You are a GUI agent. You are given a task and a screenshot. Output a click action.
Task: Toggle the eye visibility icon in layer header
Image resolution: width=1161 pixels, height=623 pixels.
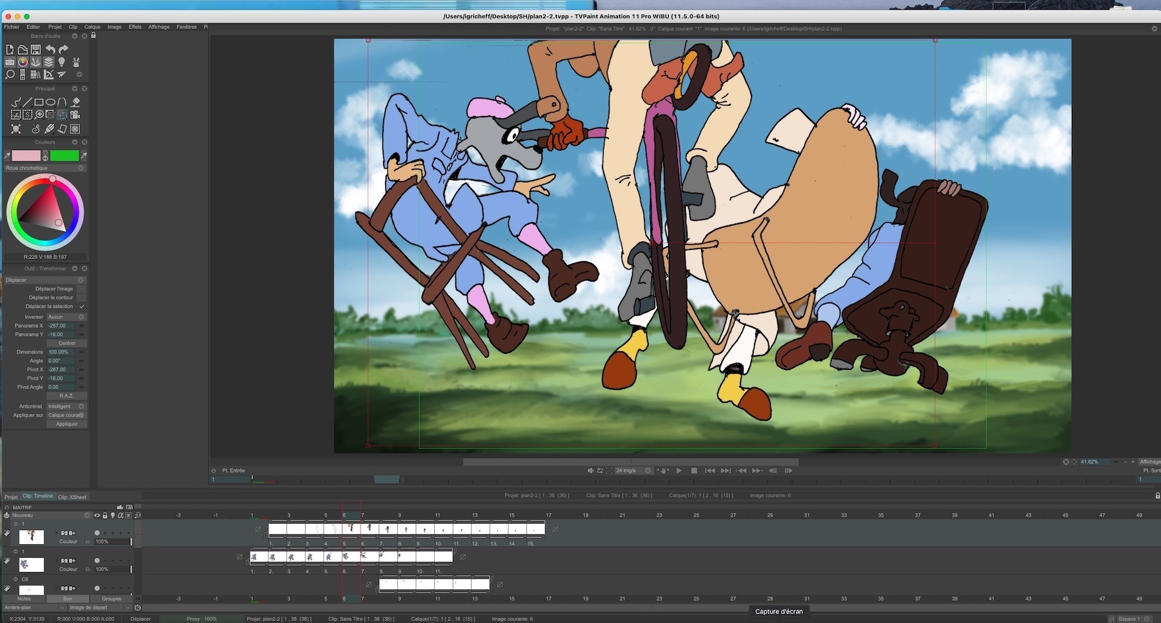point(97,515)
